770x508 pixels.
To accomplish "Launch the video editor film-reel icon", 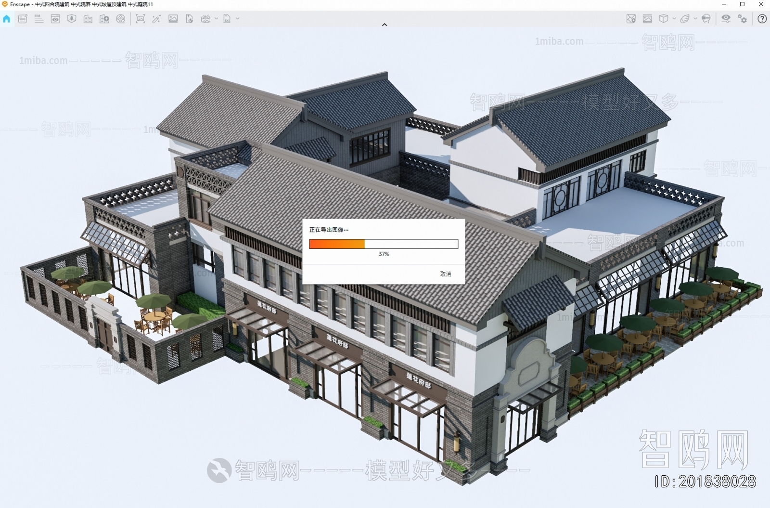I will (x=121, y=19).
